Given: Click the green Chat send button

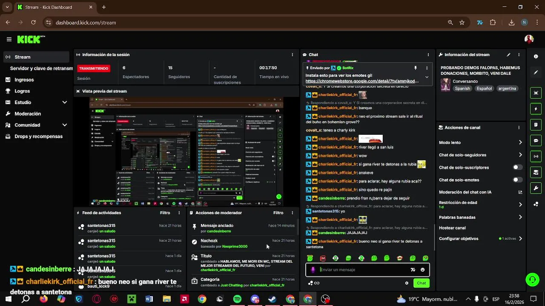Looking at the screenshot, I should click(x=421, y=283).
